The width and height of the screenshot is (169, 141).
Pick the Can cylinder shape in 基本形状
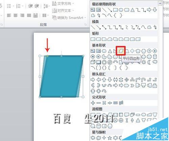coord(155,56)
